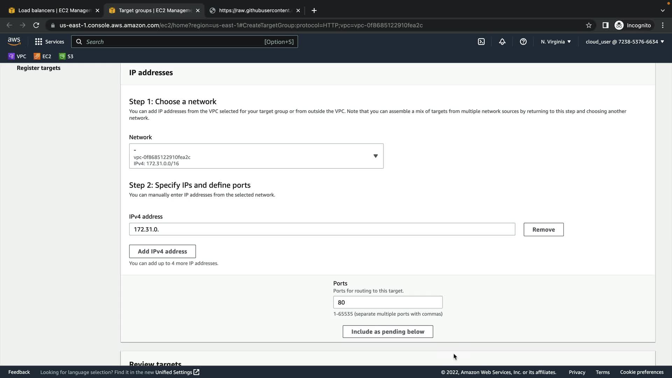The height and width of the screenshot is (378, 672).
Task: Switch to the raw.githubusercontent tab
Action: tap(254, 10)
